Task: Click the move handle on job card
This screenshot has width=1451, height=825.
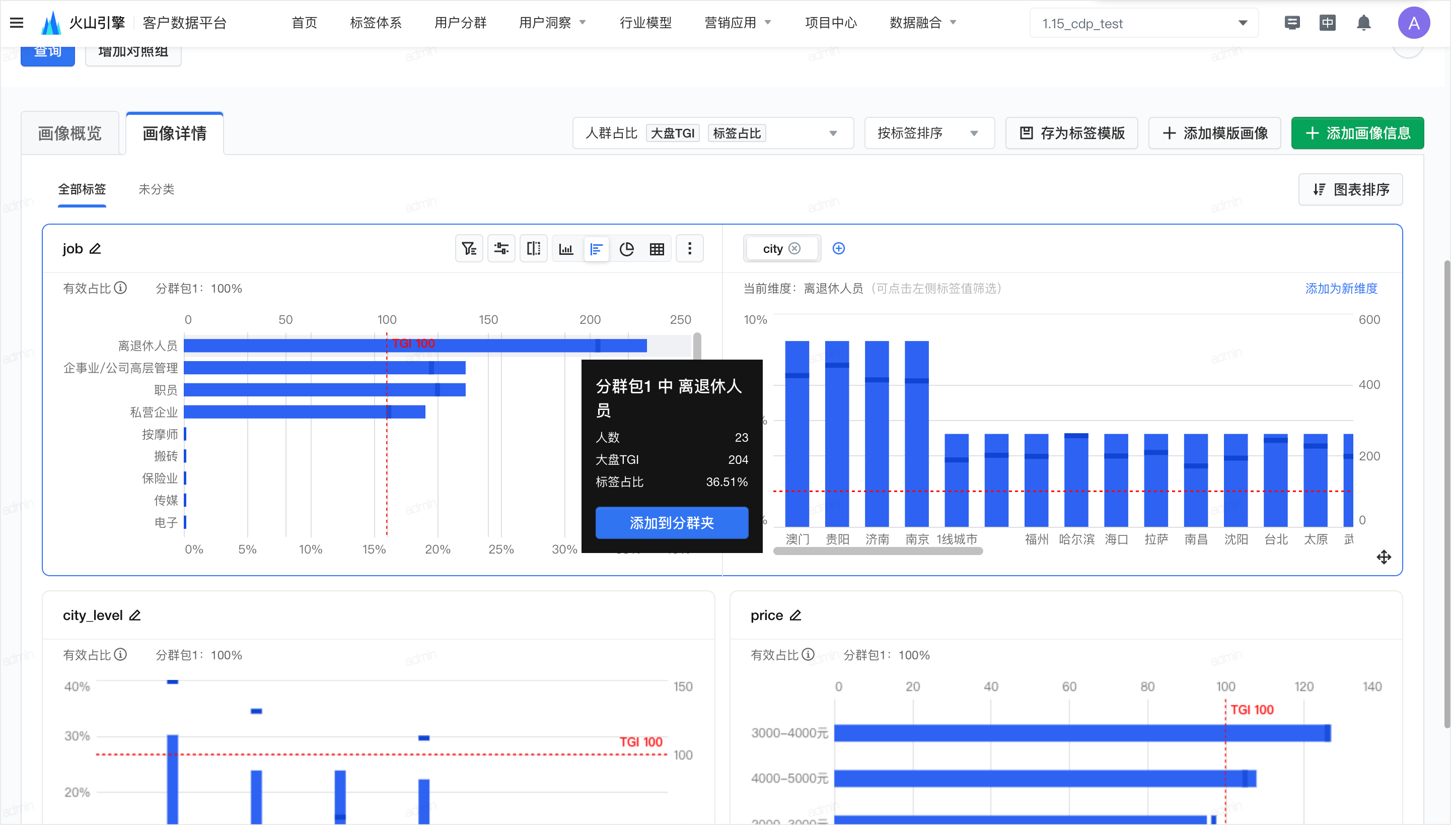Action: (x=1384, y=557)
